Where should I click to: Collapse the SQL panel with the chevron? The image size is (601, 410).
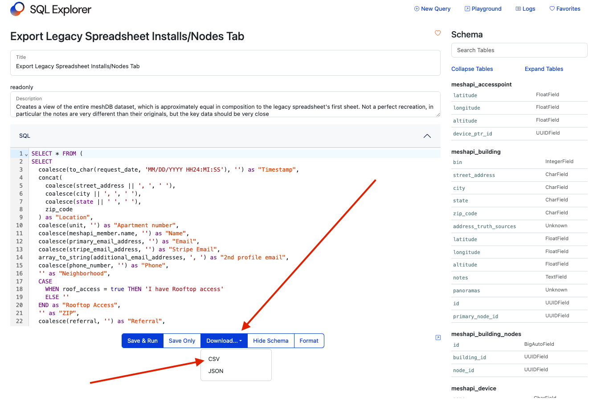427,136
